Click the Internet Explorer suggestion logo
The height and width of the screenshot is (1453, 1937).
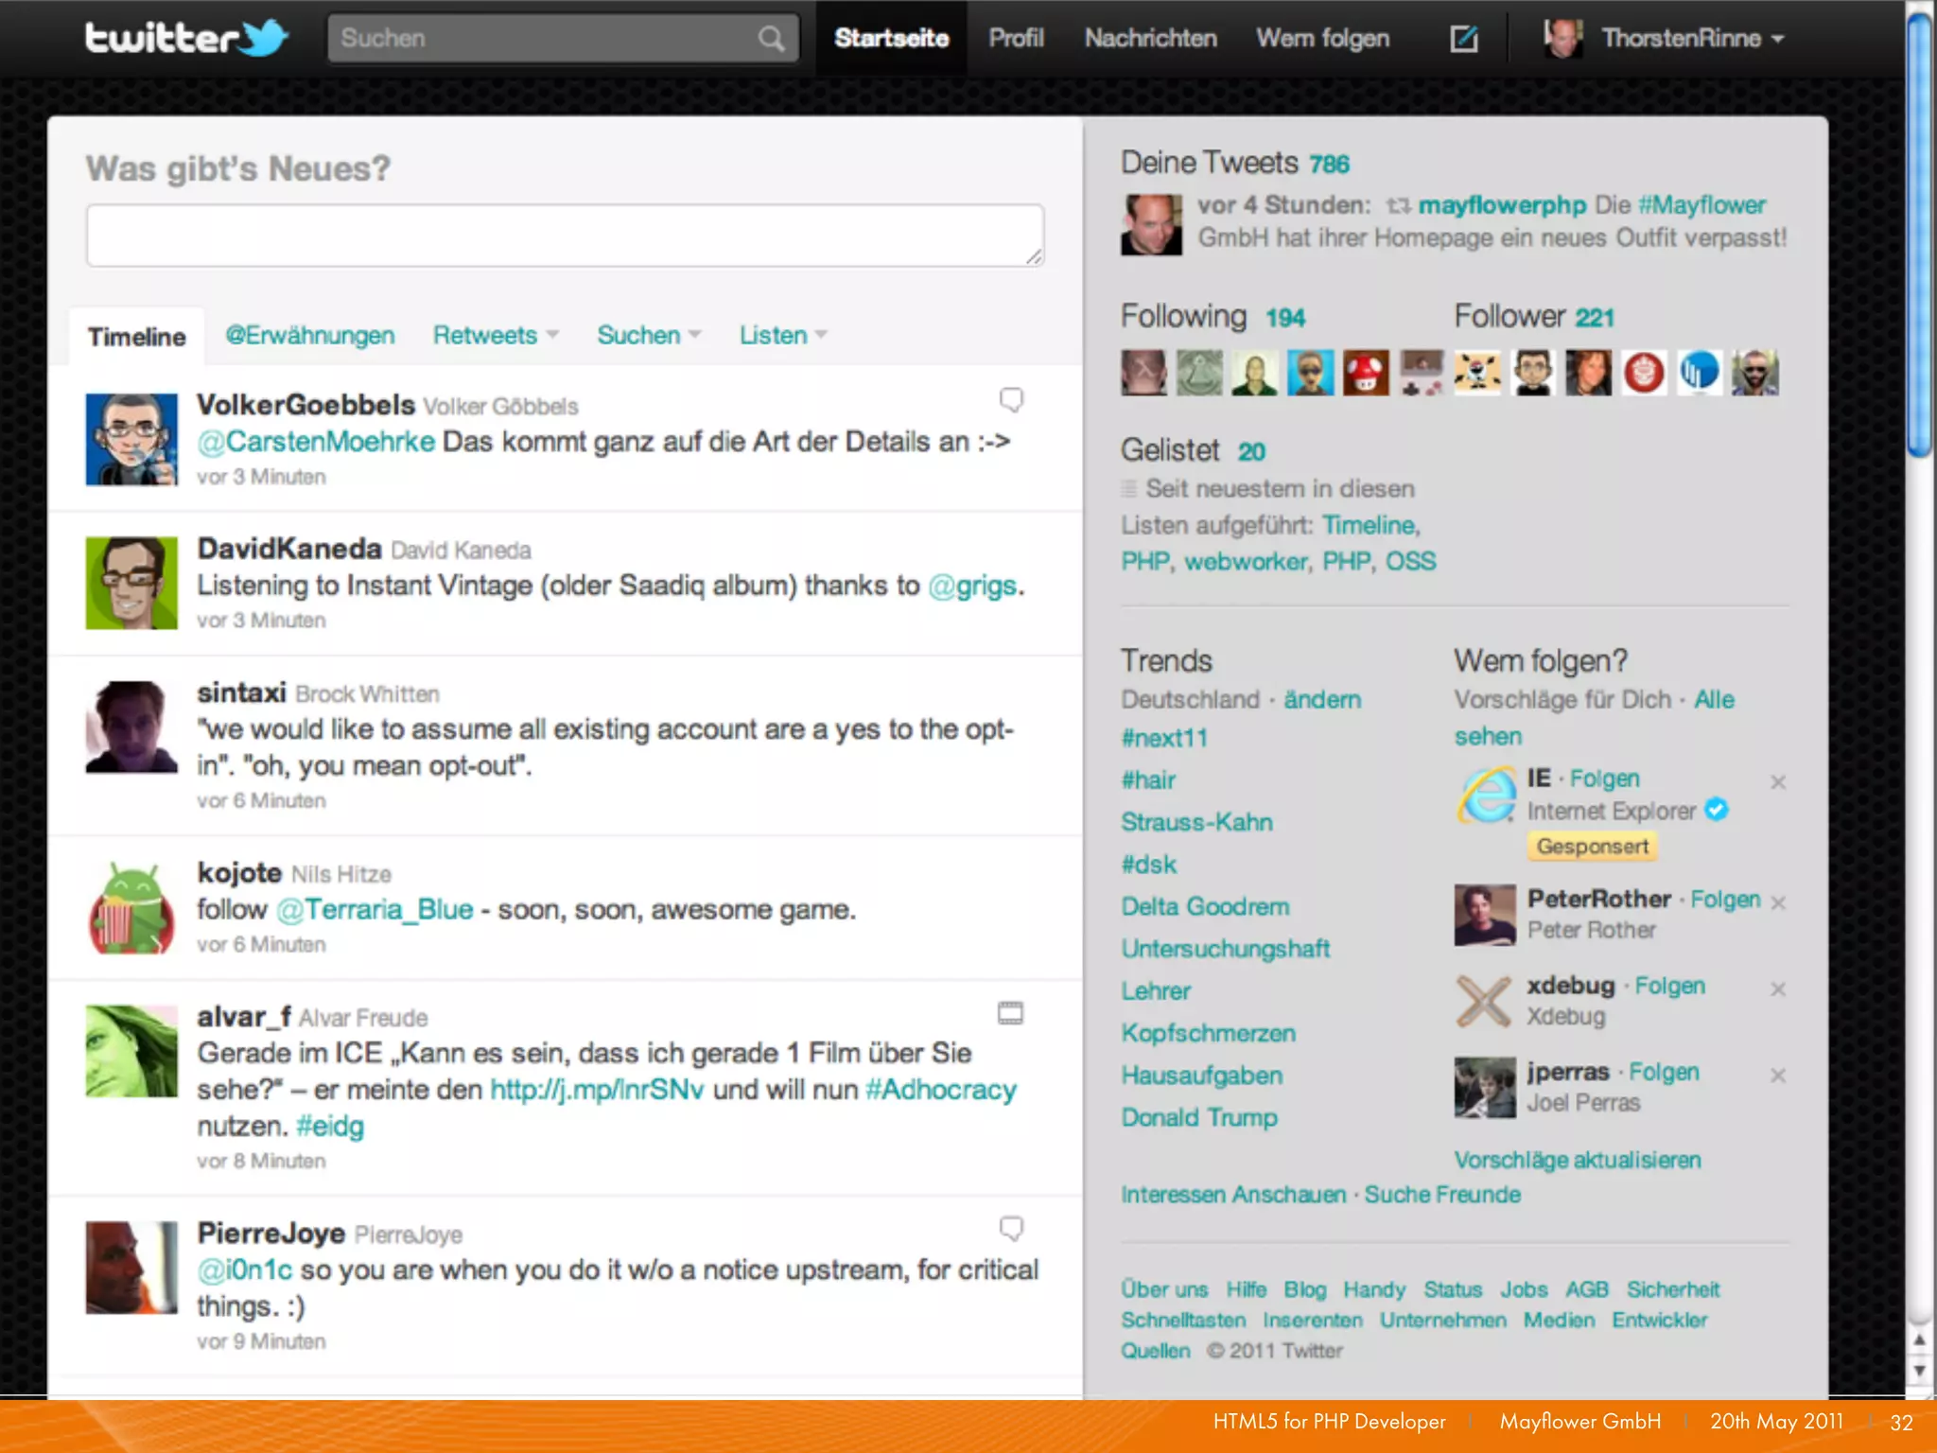(x=1486, y=796)
